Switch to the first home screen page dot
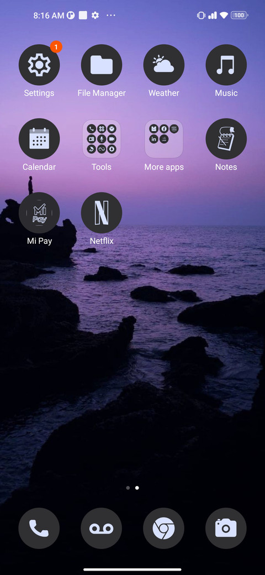Image resolution: width=265 pixels, height=575 pixels. pyautogui.click(x=128, y=488)
